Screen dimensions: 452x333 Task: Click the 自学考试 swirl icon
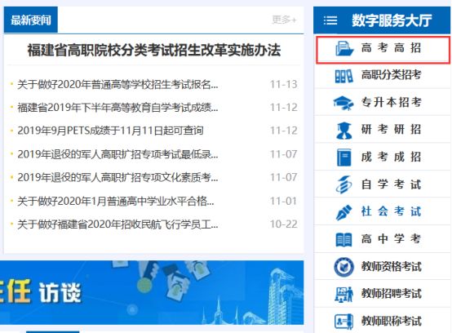tap(343, 184)
